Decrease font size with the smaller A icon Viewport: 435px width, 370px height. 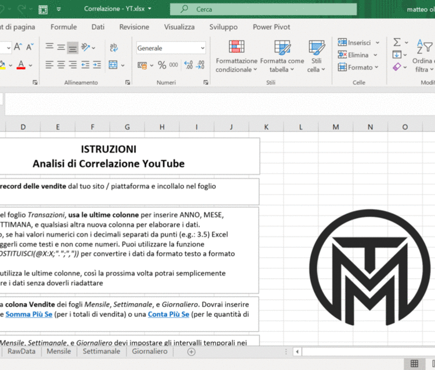point(30,47)
